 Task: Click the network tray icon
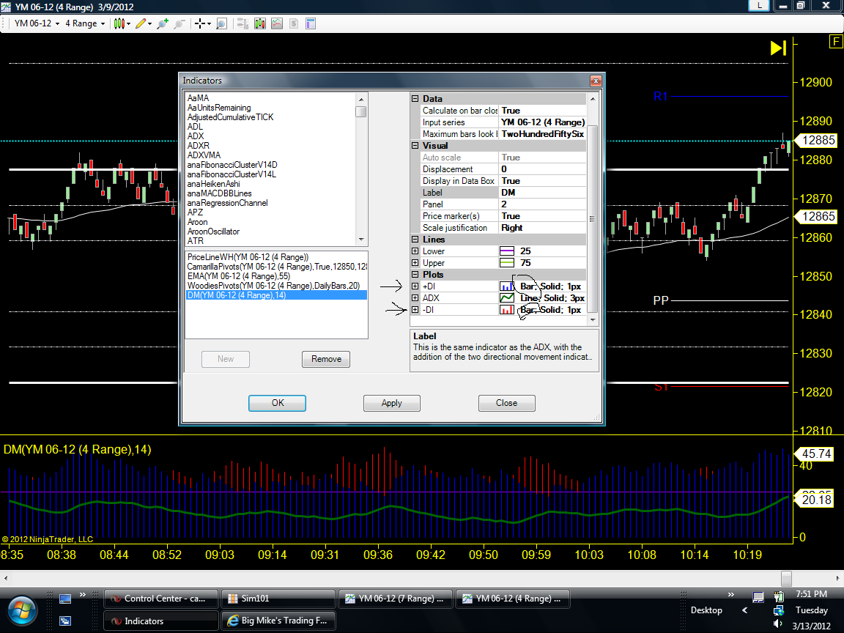pyautogui.click(x=778, y=610)
